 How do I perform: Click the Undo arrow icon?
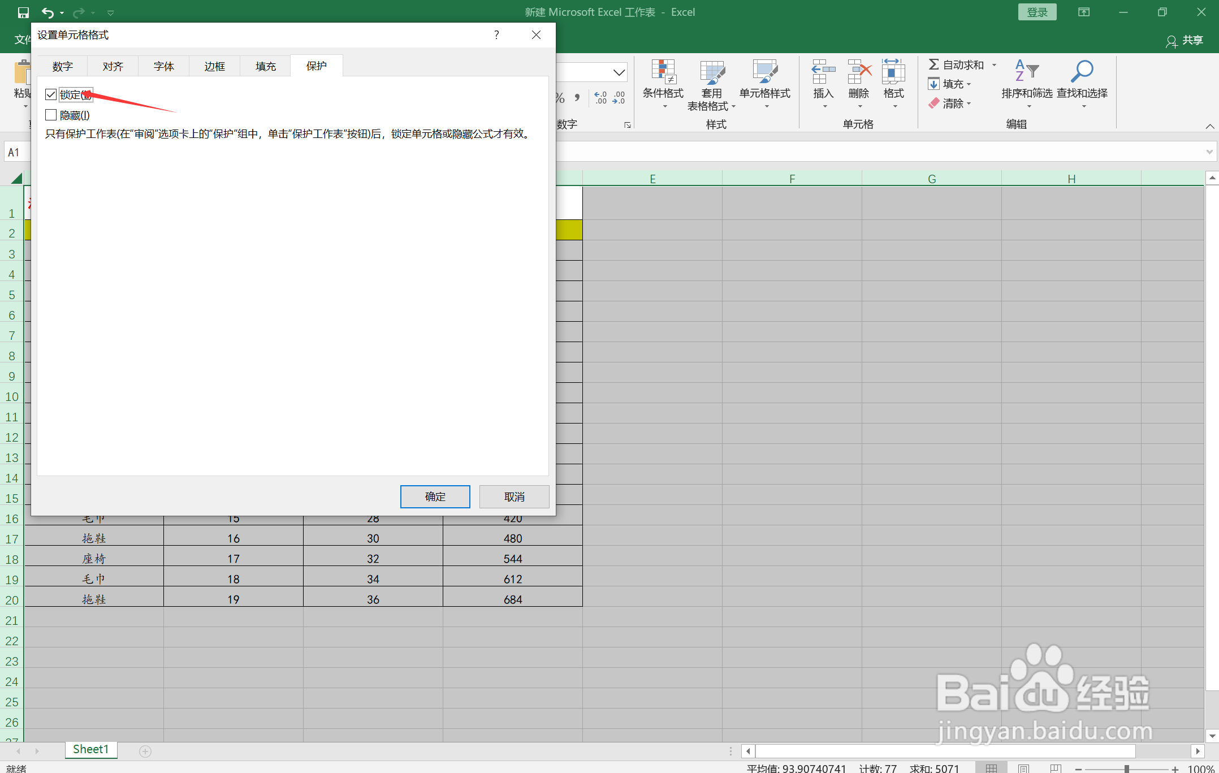coord(47,12)
